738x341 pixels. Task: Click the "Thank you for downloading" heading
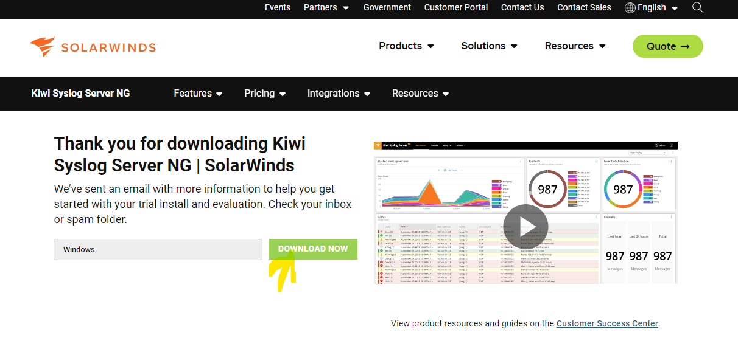(x=180, y=154)
